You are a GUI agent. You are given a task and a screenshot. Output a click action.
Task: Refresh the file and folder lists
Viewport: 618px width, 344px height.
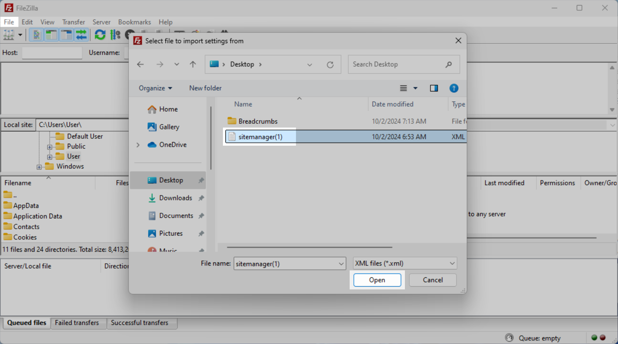(x=100, y=35)
